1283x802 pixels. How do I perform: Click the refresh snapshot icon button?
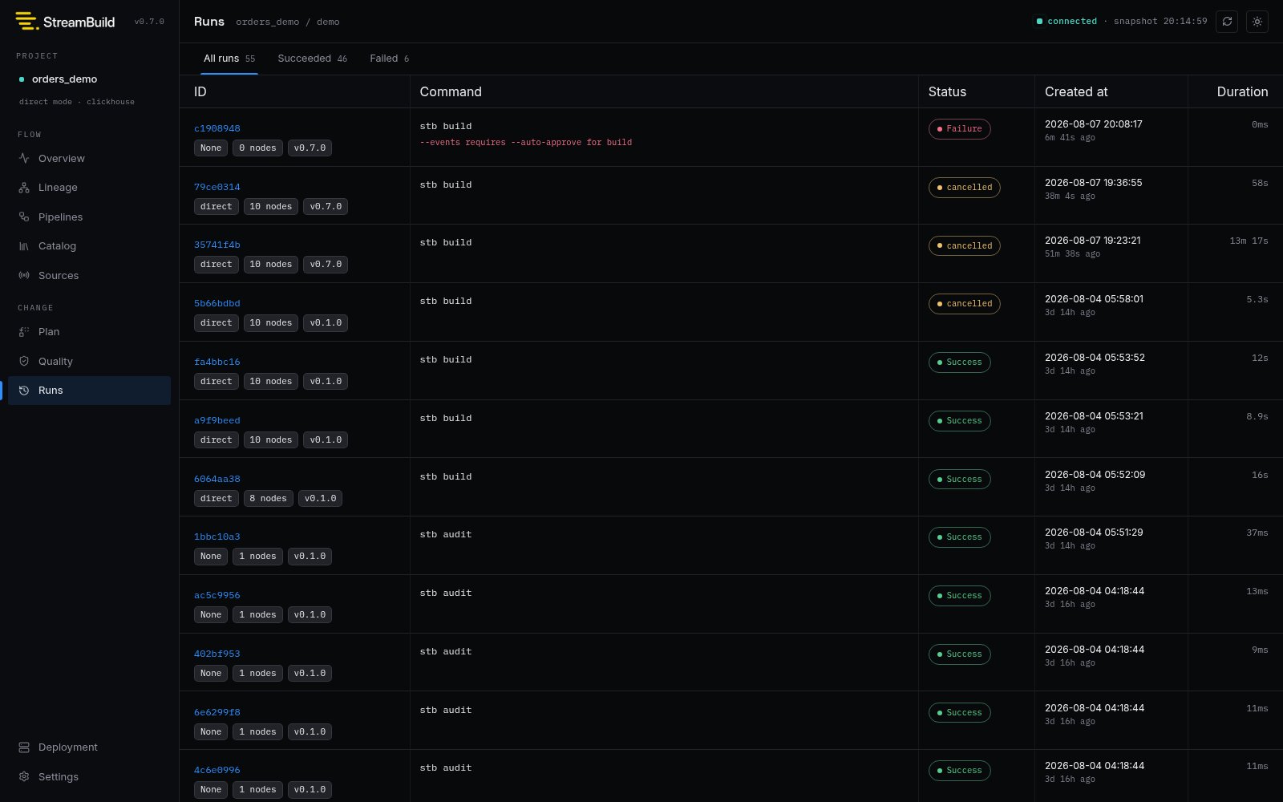pyautogui.click(x=1227, y=22)
